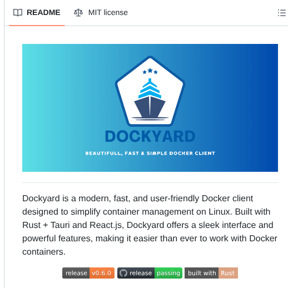Open the README tab

click(x=37, y=13)
